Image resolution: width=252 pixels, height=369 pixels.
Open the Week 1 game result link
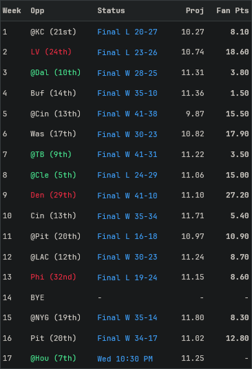(127, 32)
